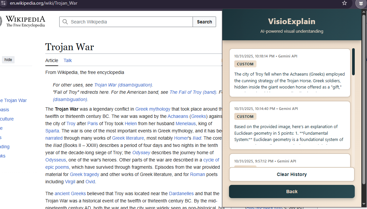Viewport: 367px width, 209px height.
Task: Bookmark this page with the star icon
Action: coord(344,3)
